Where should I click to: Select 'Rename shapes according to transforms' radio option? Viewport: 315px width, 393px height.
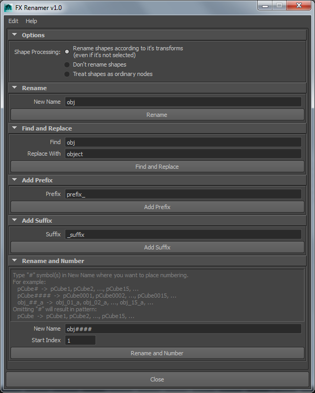coord(67,52)
